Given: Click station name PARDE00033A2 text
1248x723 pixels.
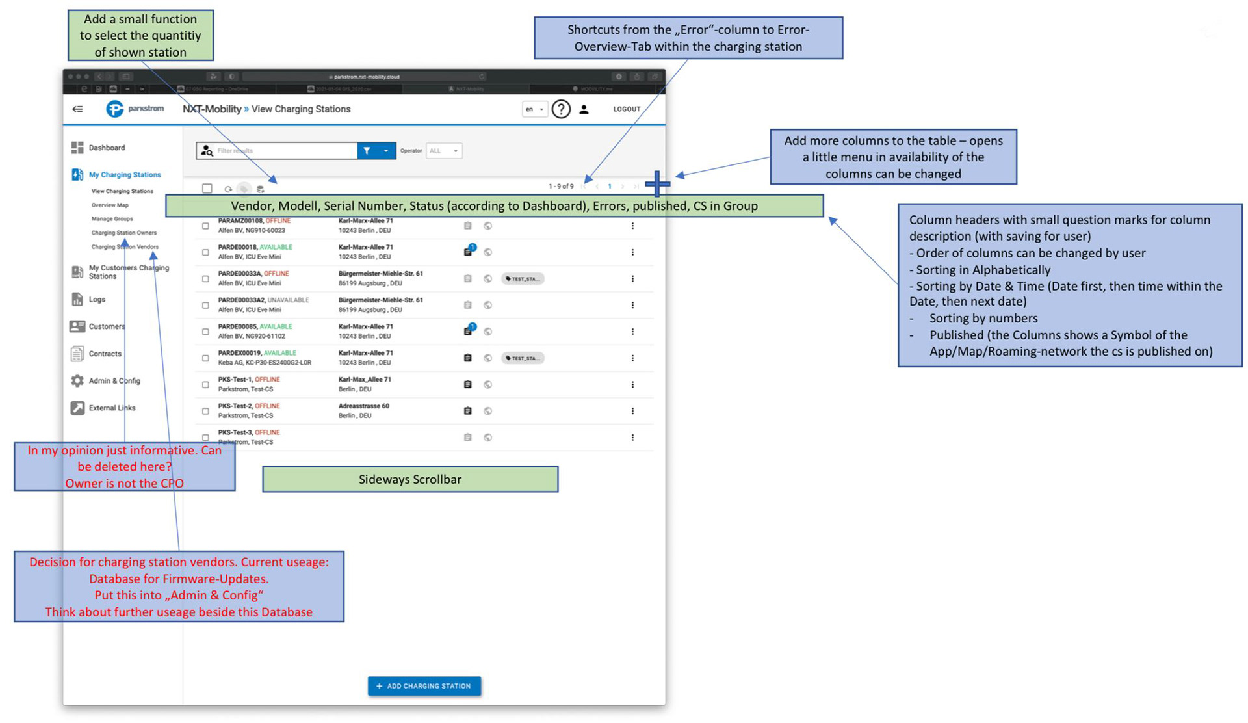Looking at the screenshot, I should point(242,300).
